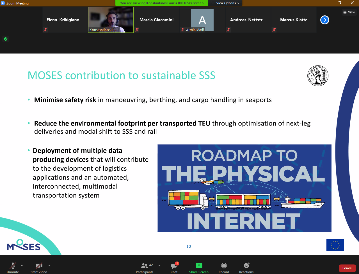Click the red chat notification badge
Image resolution: width=359 pixels, height=274 pixels.
pos(177,263)
